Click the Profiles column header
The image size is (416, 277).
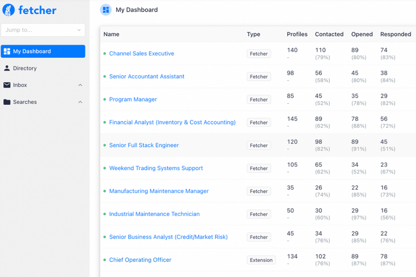297,34
